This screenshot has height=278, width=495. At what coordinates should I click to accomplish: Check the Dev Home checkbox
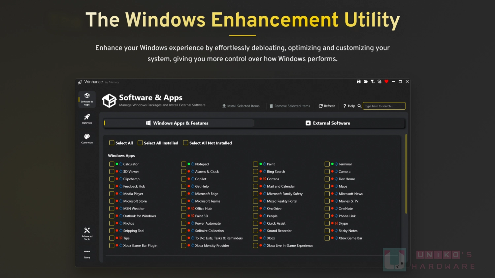(x=327, y=179)
